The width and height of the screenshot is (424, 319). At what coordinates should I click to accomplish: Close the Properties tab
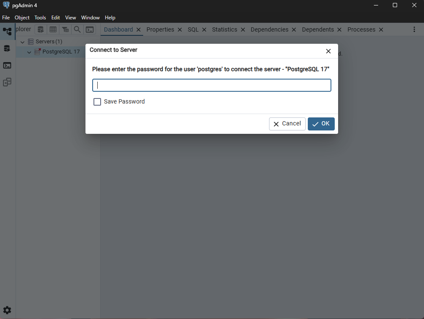pyautogui.click(x=180, y=30)
